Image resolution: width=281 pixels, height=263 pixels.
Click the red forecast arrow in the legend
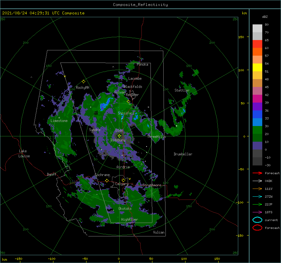[257, 173]
